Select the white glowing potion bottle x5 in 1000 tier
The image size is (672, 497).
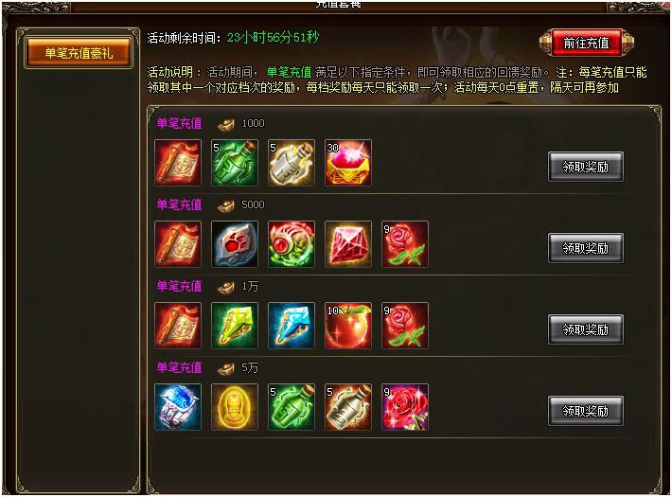tap(292, 163)
